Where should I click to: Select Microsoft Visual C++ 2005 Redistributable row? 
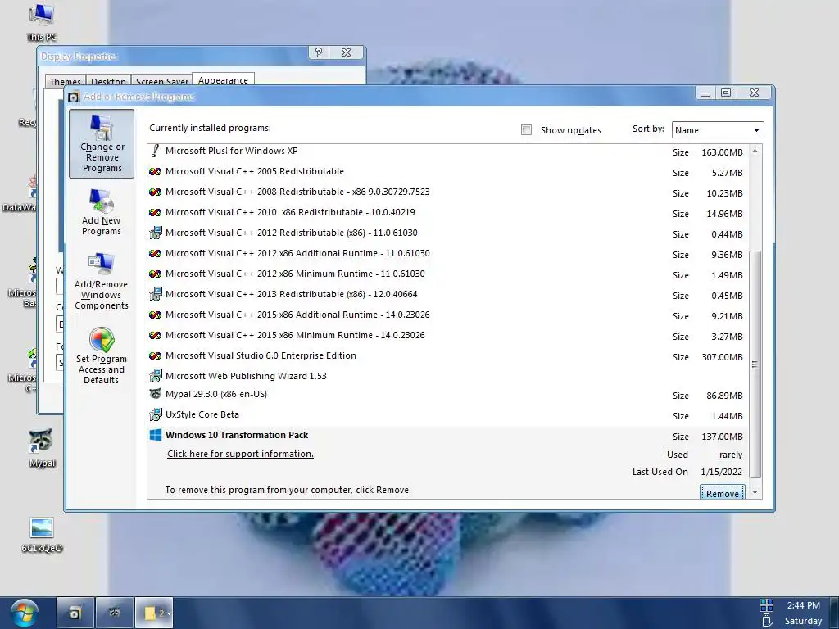pos(448,172)
